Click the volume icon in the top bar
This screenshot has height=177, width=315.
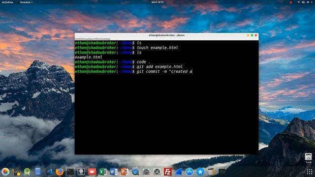click(303, 2)
